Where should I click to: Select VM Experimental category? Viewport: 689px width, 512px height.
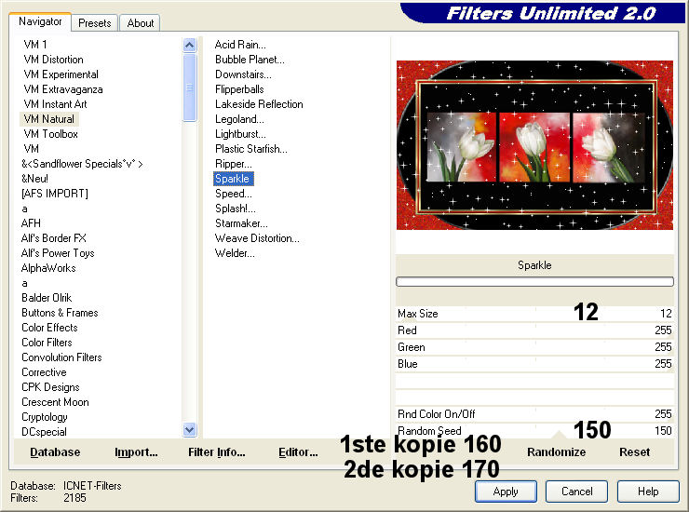point(61,74)
